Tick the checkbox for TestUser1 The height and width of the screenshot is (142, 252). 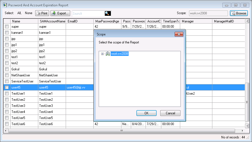click(7, 93)
